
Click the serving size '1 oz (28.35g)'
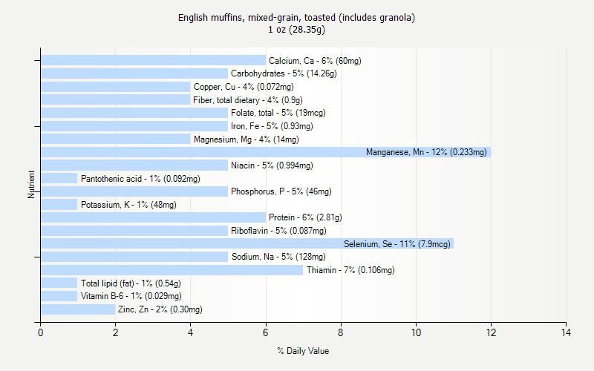pos(296,30)
